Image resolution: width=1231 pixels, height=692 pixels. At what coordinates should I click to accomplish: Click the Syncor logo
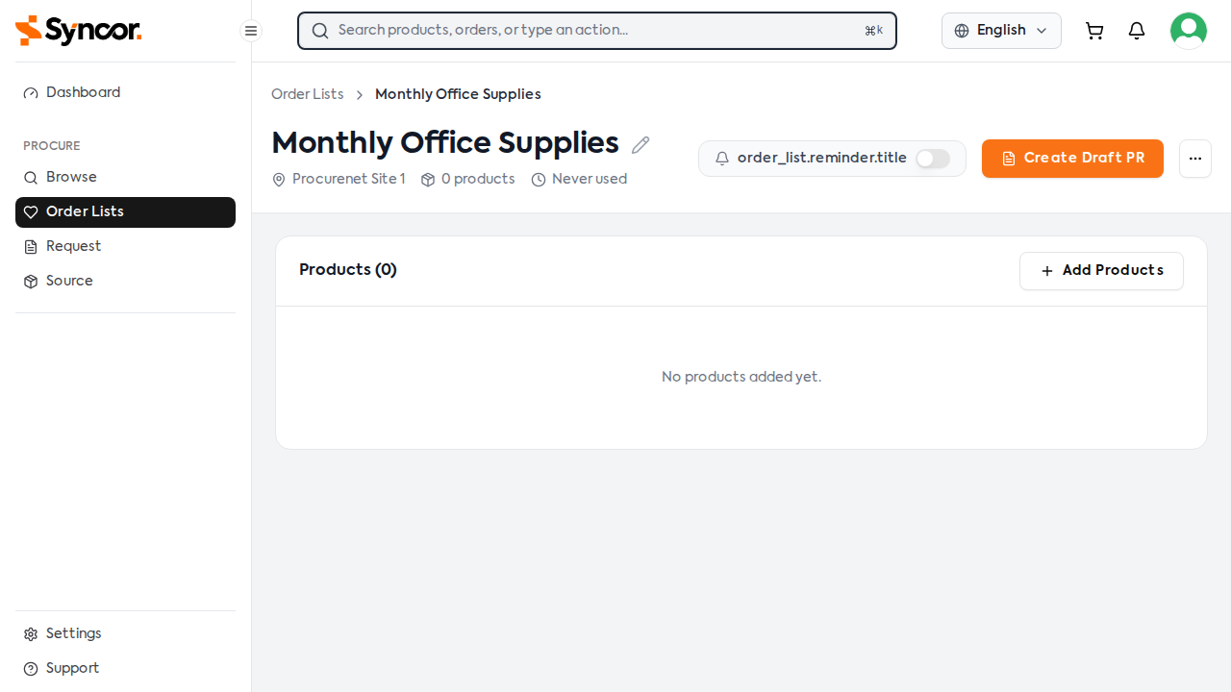coord(79,31)
